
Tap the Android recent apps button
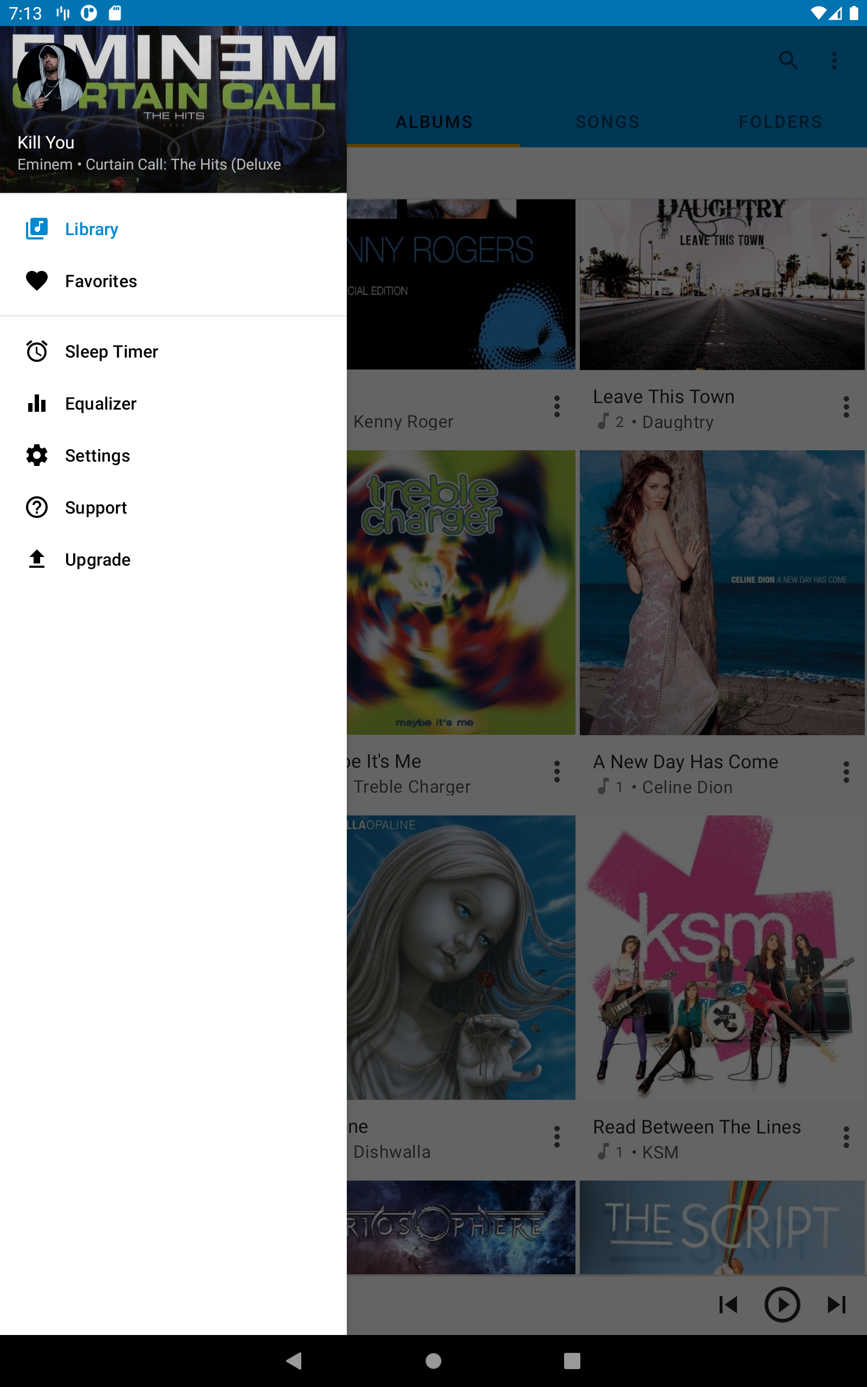(572, 1360)
